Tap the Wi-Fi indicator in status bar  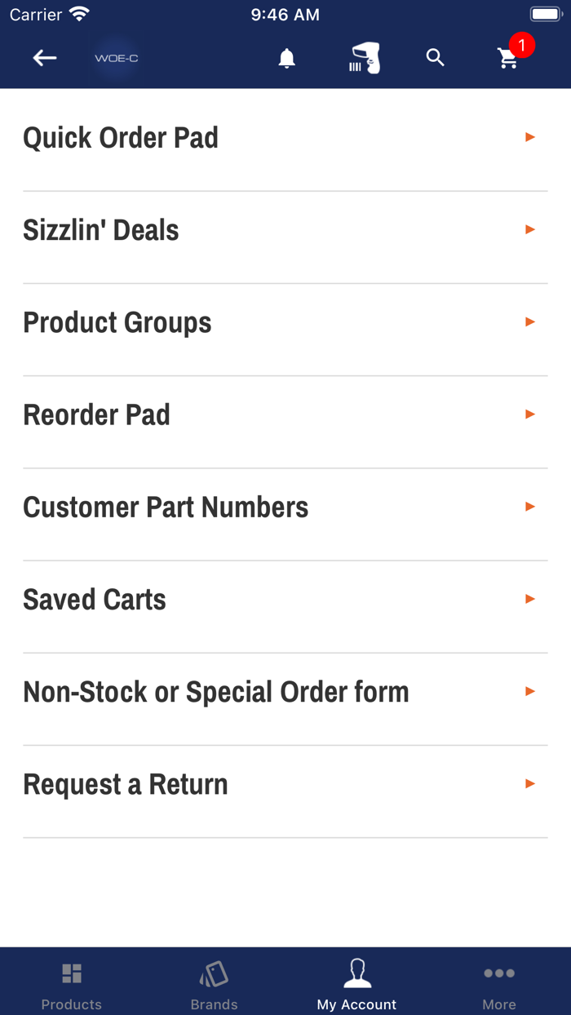(78, 13)
